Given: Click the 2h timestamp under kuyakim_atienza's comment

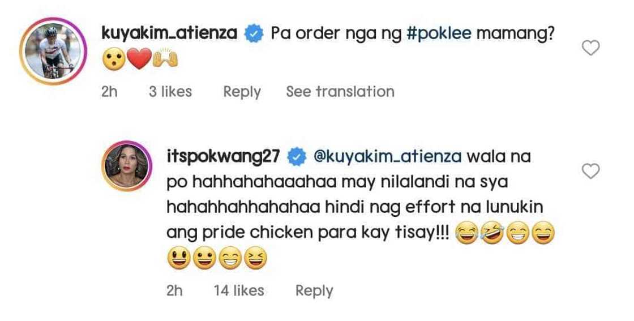Looking at the screenshot, I should (109, 92).
